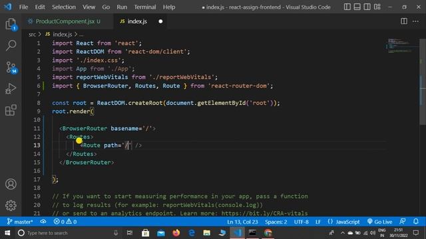Change indentation via Spaces: 2

(x=276, y=222)
